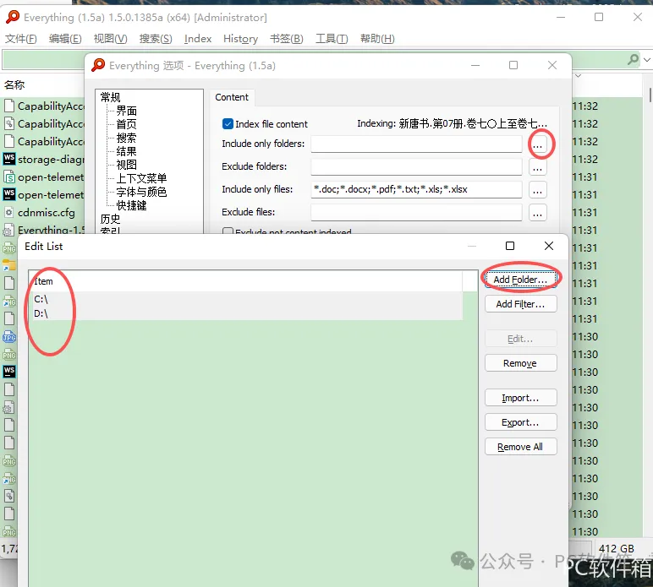Viewport: 653px width, 587px height.
Task: Click browse button for Exclude folders
Action: pos(538,167)
